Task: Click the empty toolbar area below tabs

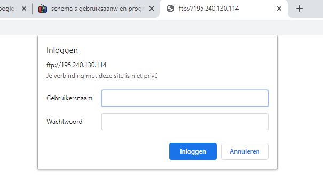Action: (161, 27)
